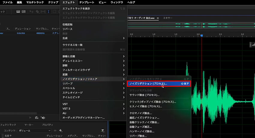The width and height of the screenshot is (255, 138).
Task: Select the Move tool in toolbar
Action: [31, 12]
